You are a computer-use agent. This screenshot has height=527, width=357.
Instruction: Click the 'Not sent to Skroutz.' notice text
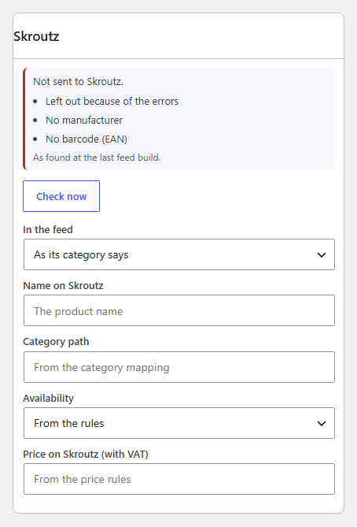[78, 82]
